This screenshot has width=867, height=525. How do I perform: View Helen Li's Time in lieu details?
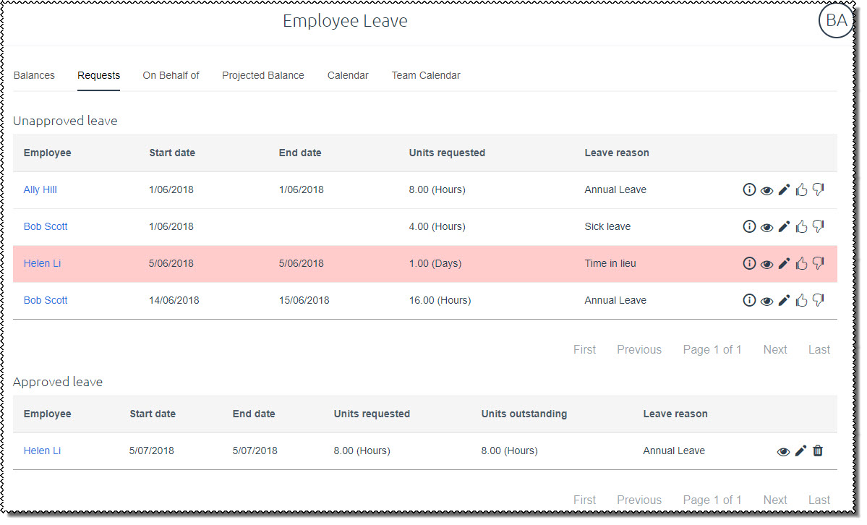pyautogui.click(x=766, y=263)
